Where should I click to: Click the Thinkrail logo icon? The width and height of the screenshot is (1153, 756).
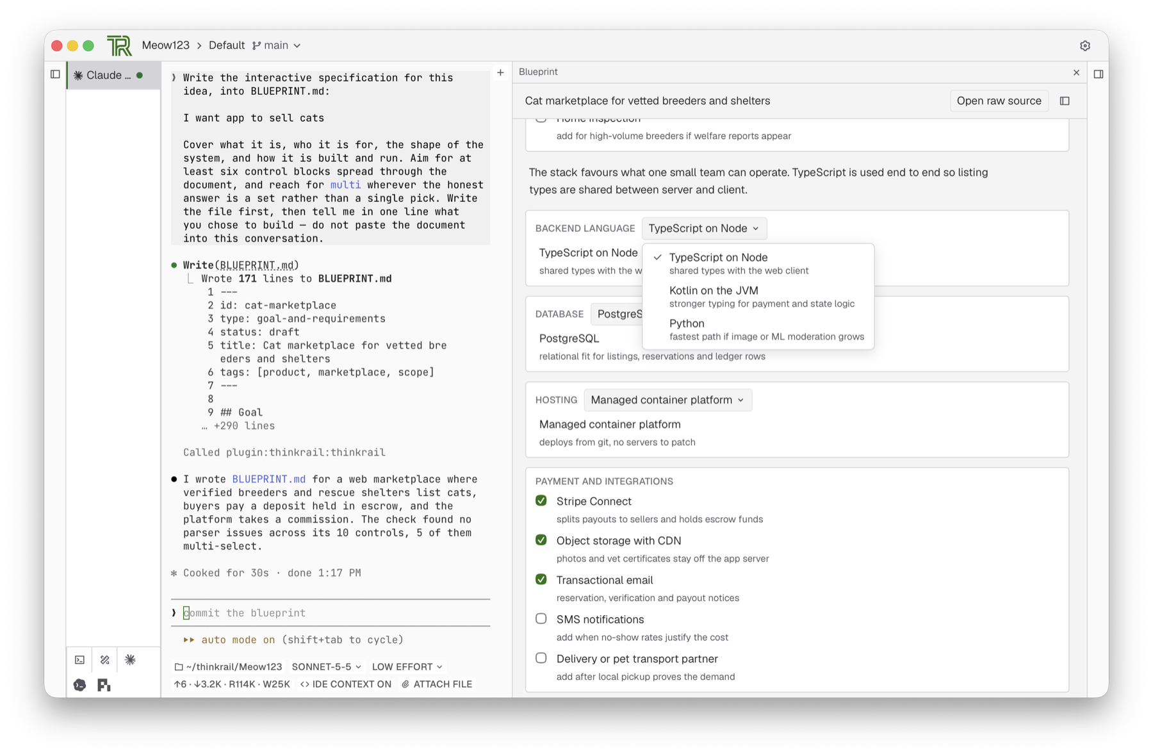119,45
